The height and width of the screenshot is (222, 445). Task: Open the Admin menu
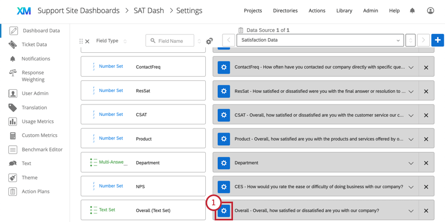point(370,11)
